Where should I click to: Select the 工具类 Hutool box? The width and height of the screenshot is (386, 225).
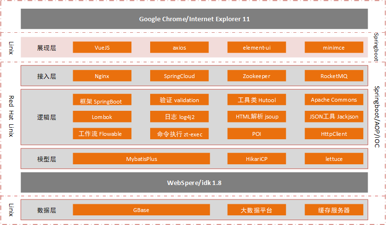[x=257, y=100]
